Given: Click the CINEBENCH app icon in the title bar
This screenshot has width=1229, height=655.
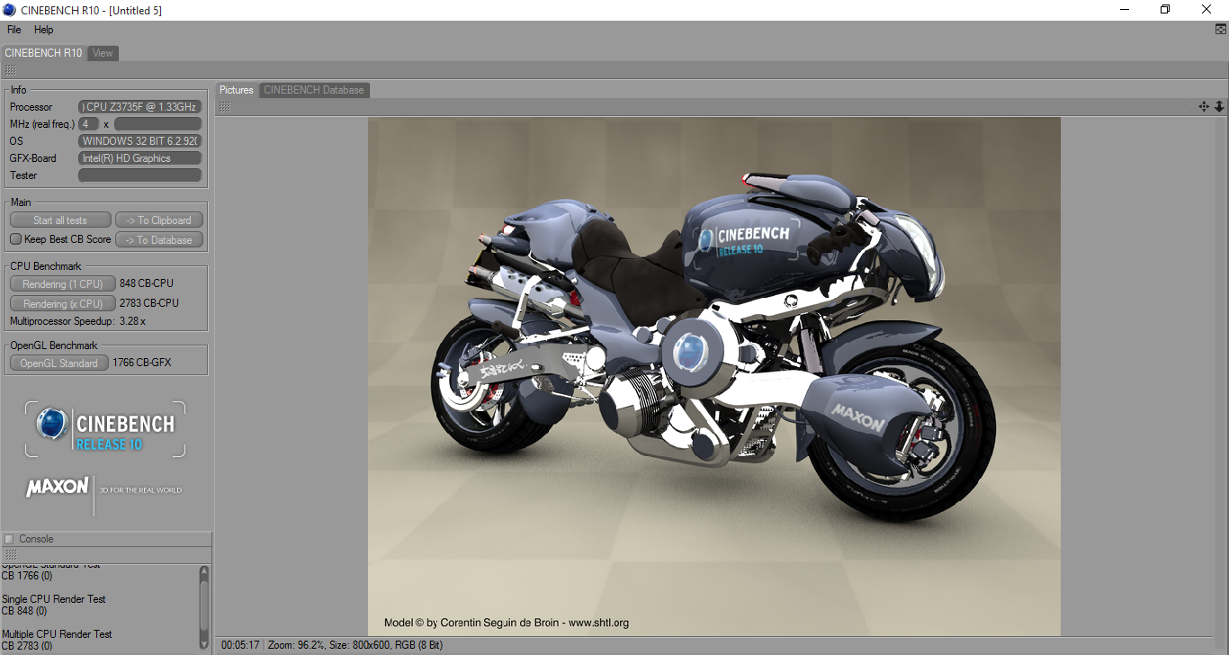Looking at the screenshot, I should [x=10, y=10].
